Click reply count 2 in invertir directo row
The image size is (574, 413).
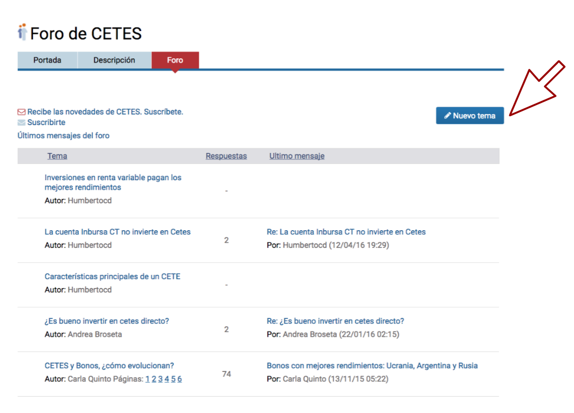tap(227, 329)
